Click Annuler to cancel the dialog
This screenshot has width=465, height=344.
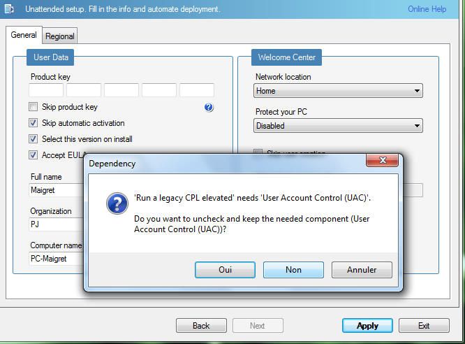tap(362, 270)
